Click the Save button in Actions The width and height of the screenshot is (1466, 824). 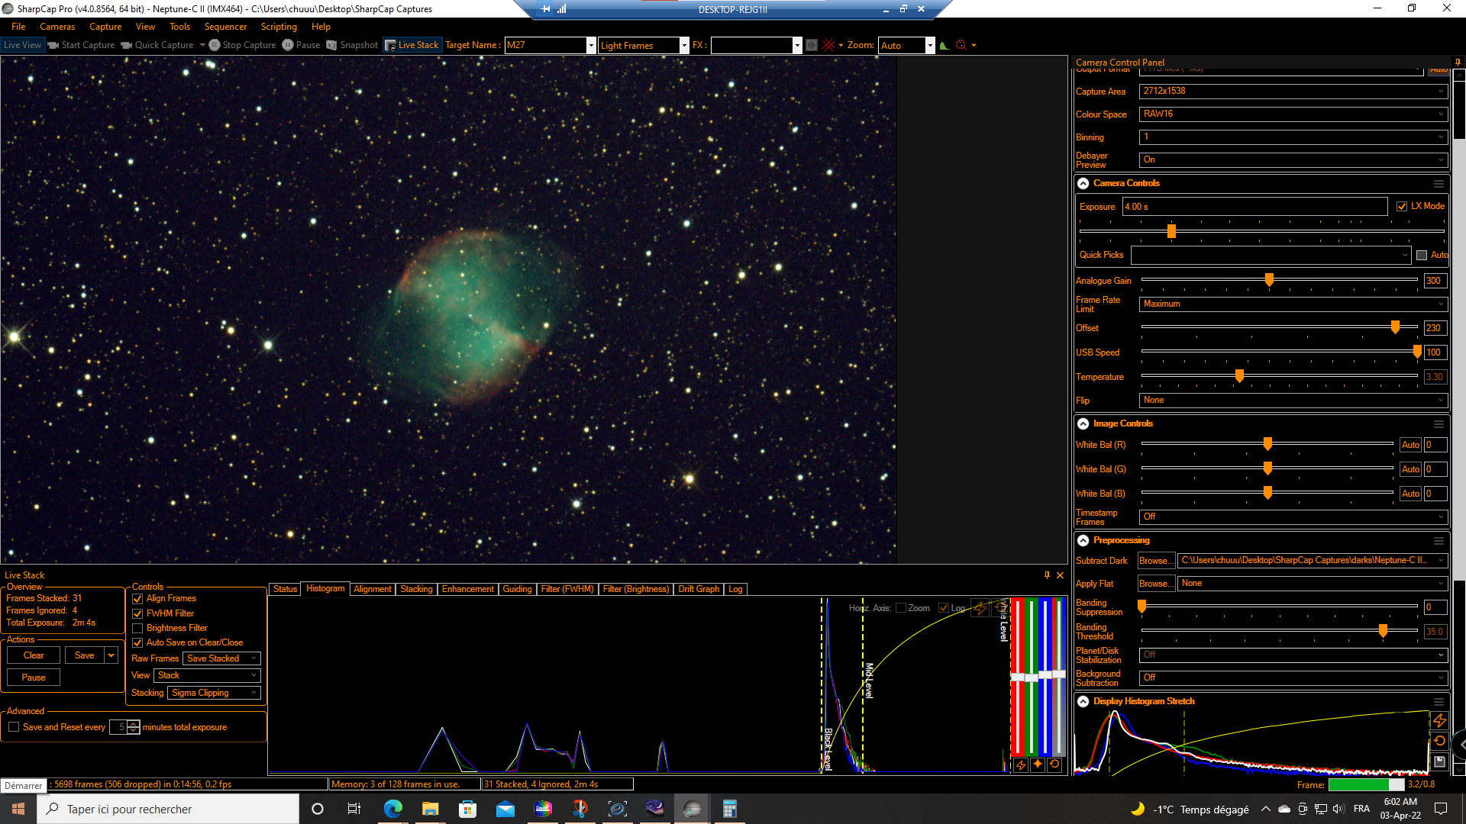point(85,655)
